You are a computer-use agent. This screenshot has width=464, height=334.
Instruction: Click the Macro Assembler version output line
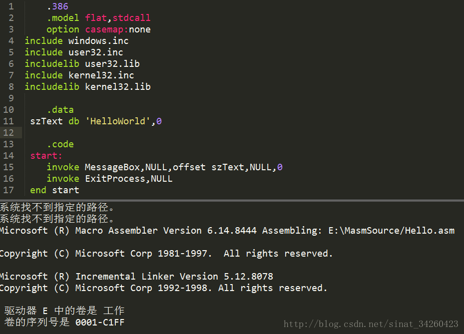pos(227,231)
